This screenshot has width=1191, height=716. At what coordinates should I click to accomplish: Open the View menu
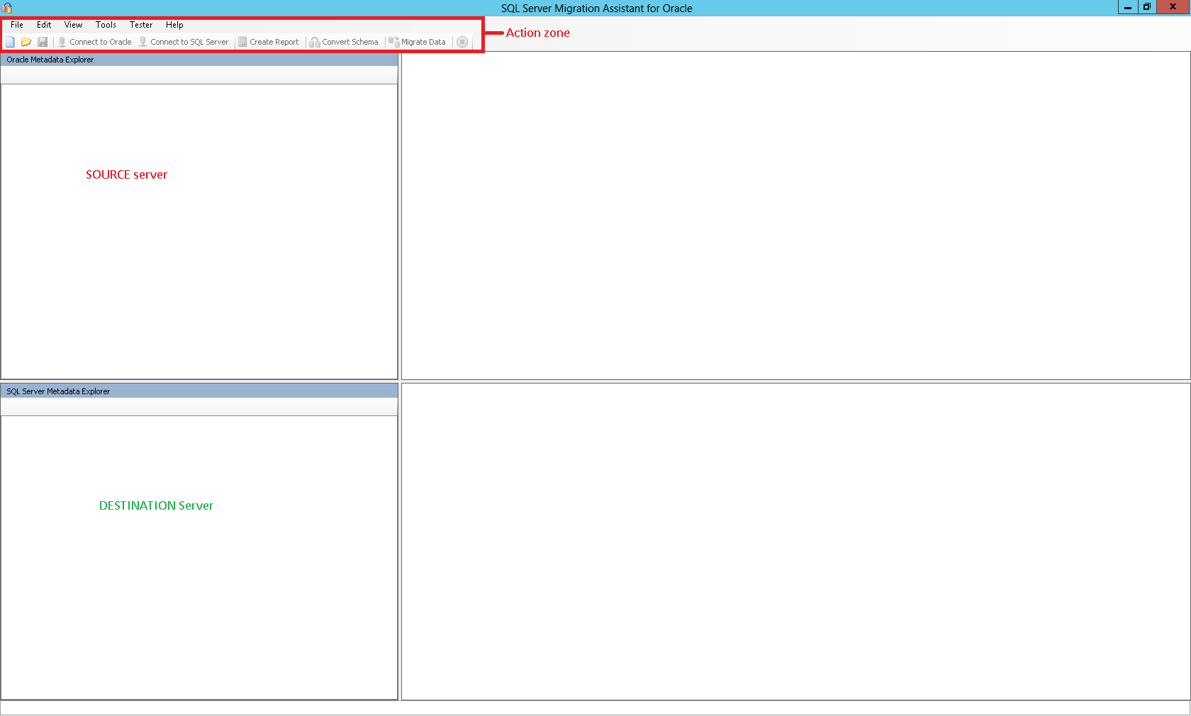(x=73, y=25)
